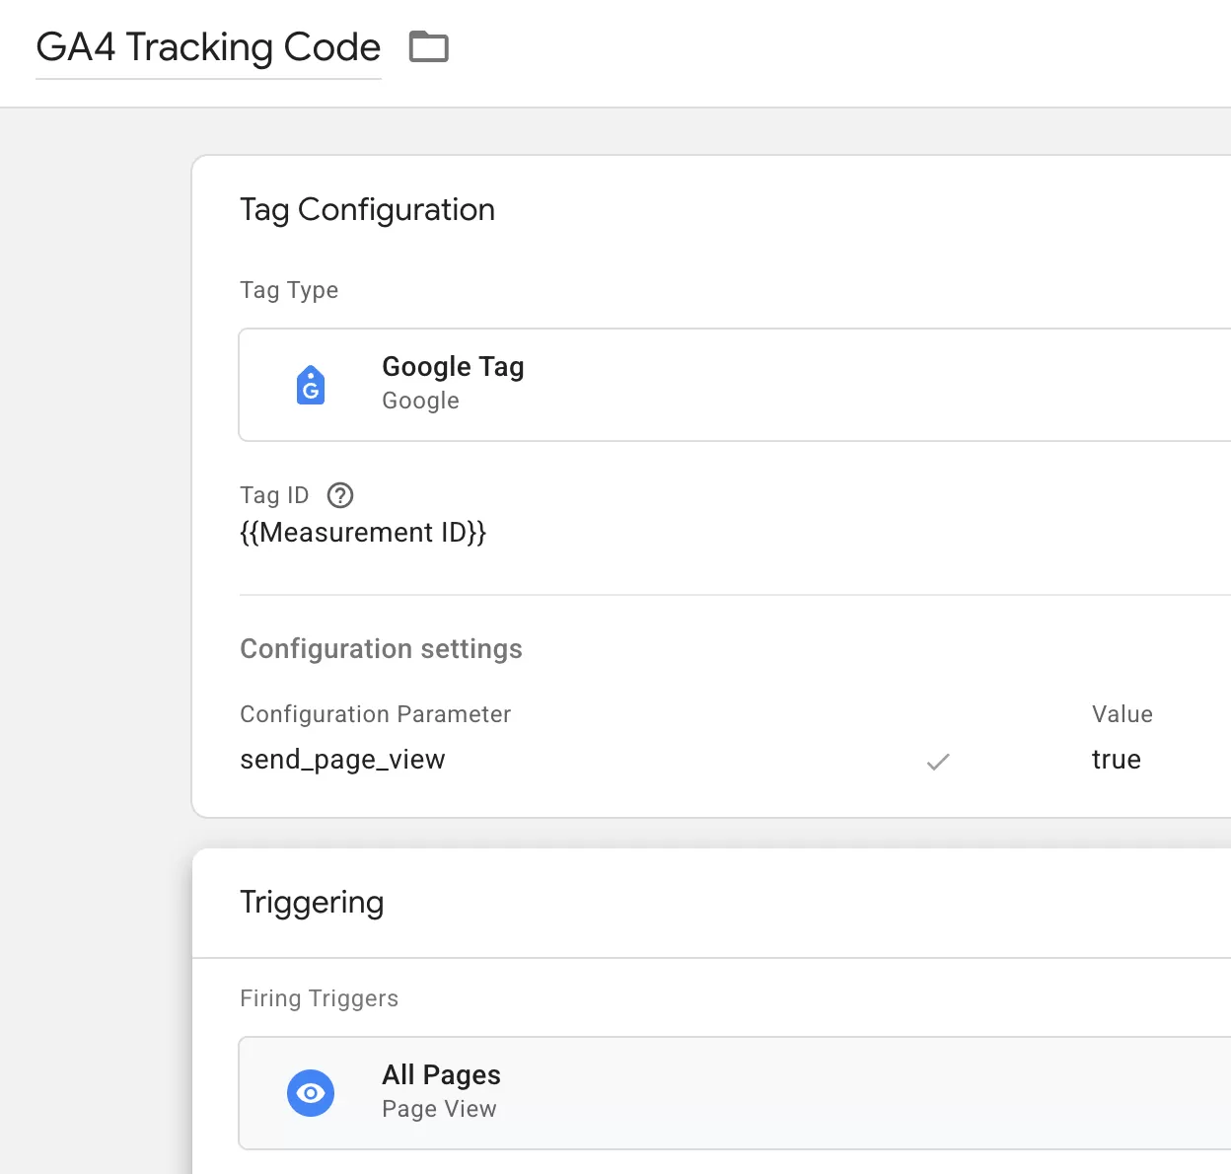Click the value "true"
1231x1174 pixels.
coord(1117,760)
